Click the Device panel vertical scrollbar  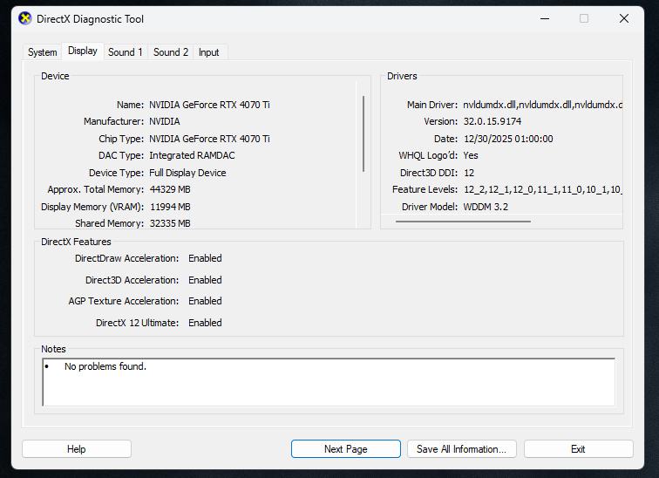coord(363,133)
